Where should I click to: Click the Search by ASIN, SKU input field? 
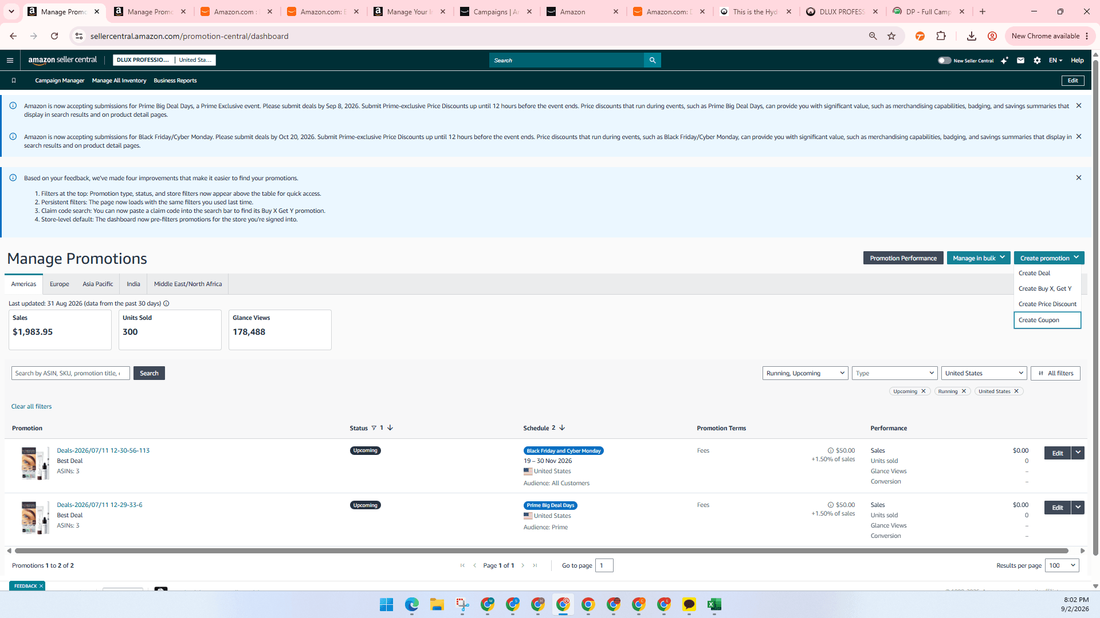point(70,374)
